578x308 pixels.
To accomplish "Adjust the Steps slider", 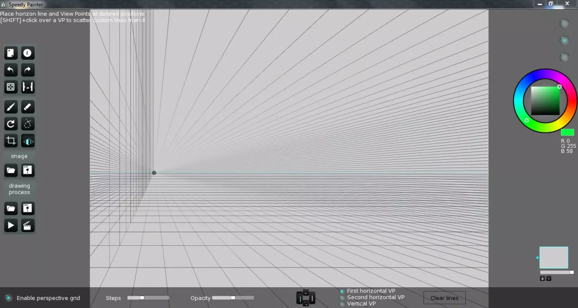I will tap(148, 298).
